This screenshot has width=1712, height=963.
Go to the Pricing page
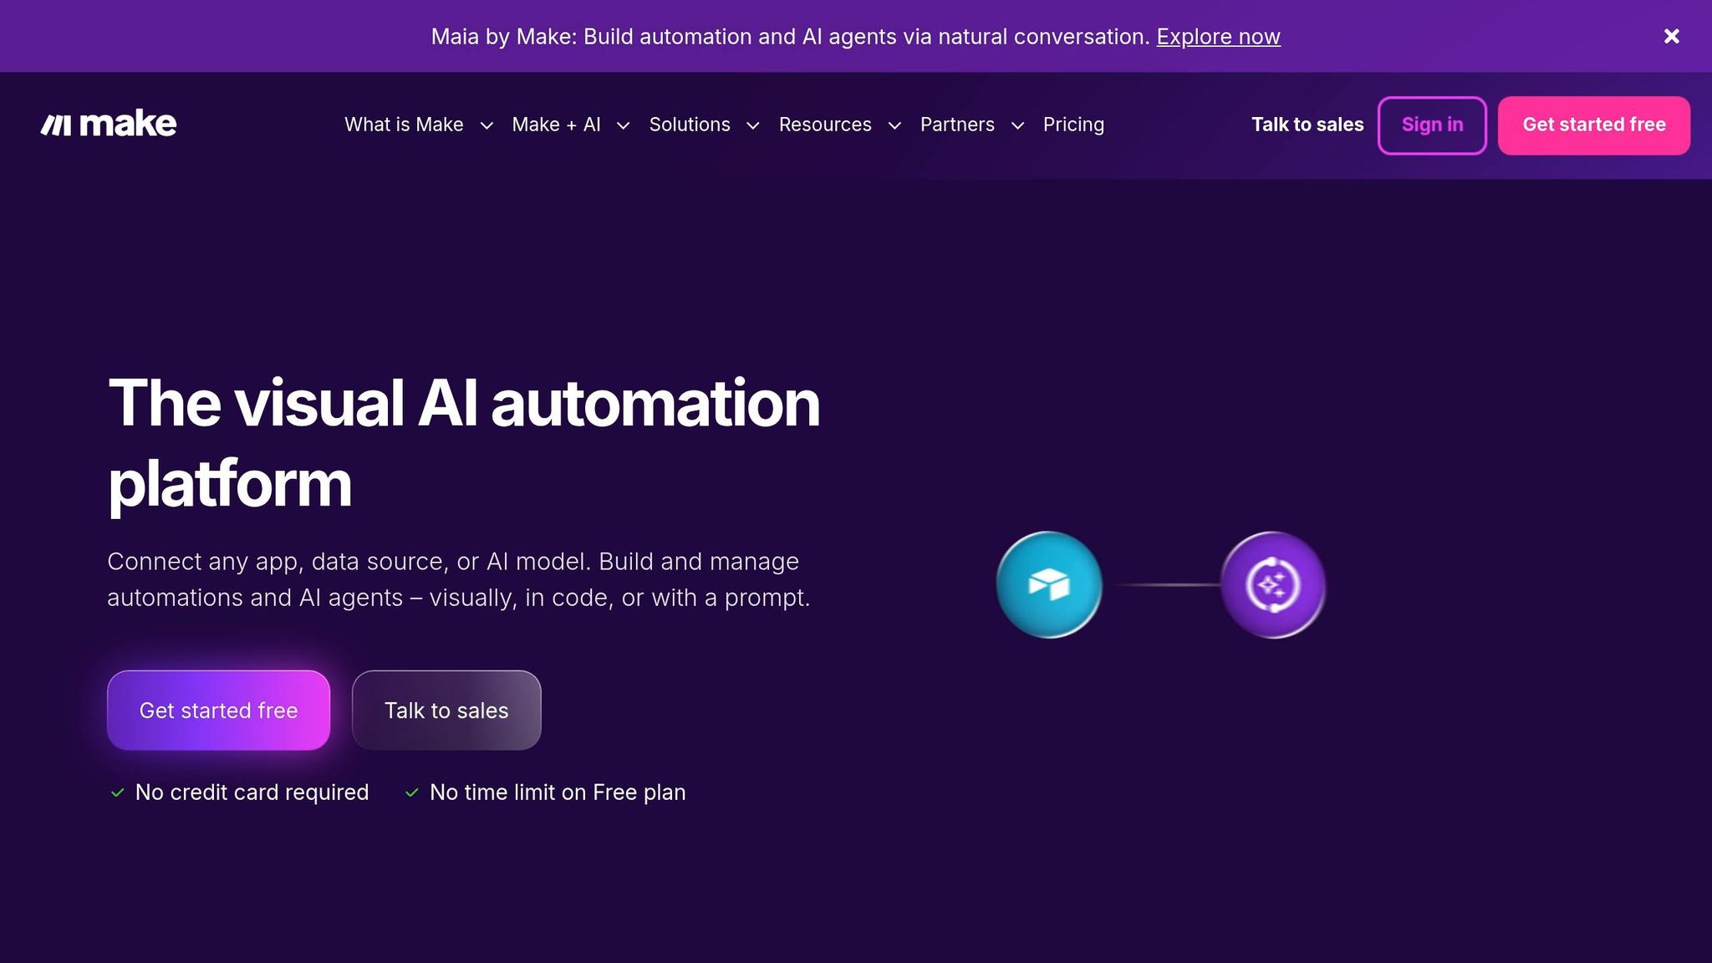point(1073,125)
